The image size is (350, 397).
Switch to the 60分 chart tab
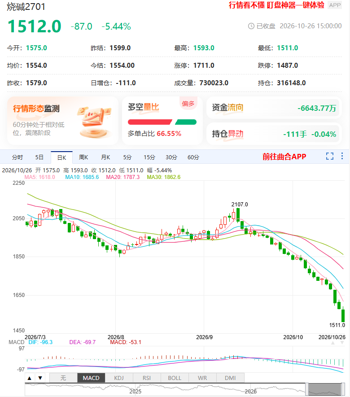point(193,157)
